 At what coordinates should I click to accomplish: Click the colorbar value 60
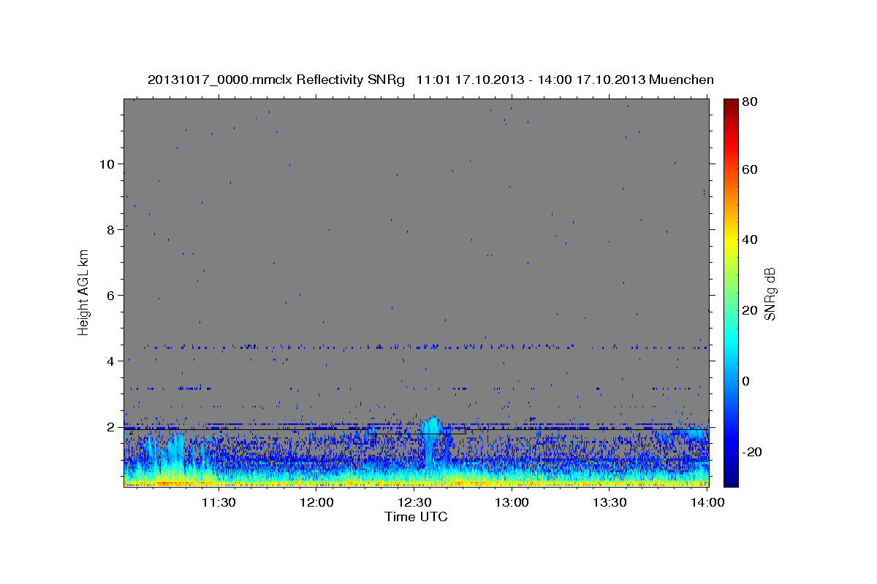click(751, 169)
